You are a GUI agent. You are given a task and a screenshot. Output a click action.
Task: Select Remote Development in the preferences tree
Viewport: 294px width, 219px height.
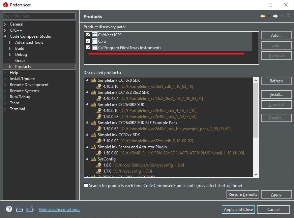point(29,85)
